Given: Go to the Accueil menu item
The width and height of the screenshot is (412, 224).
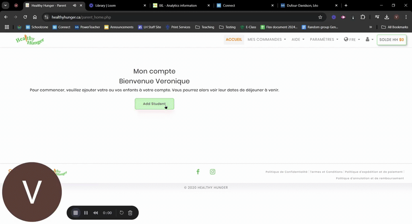Looking at the screenshot, I should [234, 39].
